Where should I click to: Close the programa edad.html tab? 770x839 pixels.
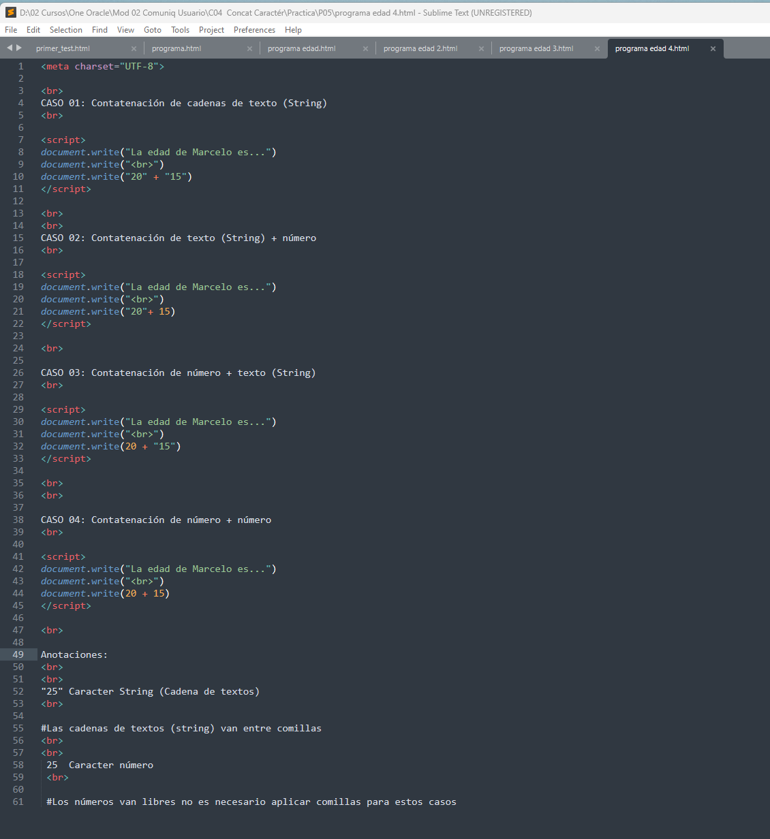tap(365, 48)
